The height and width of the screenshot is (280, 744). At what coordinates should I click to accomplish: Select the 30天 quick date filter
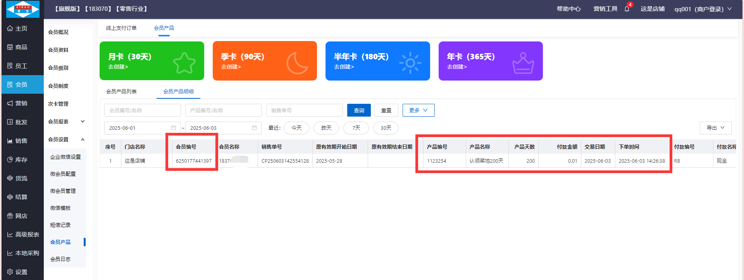(386, 128)
